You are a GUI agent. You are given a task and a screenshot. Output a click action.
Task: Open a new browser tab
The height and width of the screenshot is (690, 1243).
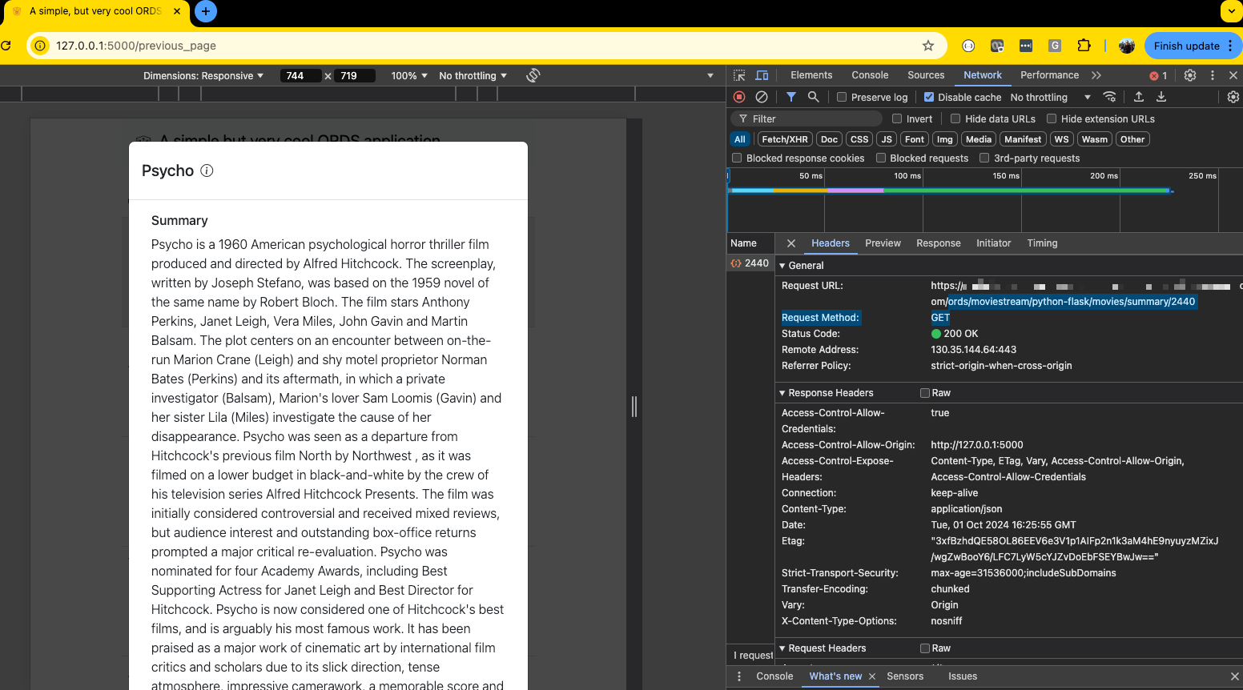pos(206,11)
